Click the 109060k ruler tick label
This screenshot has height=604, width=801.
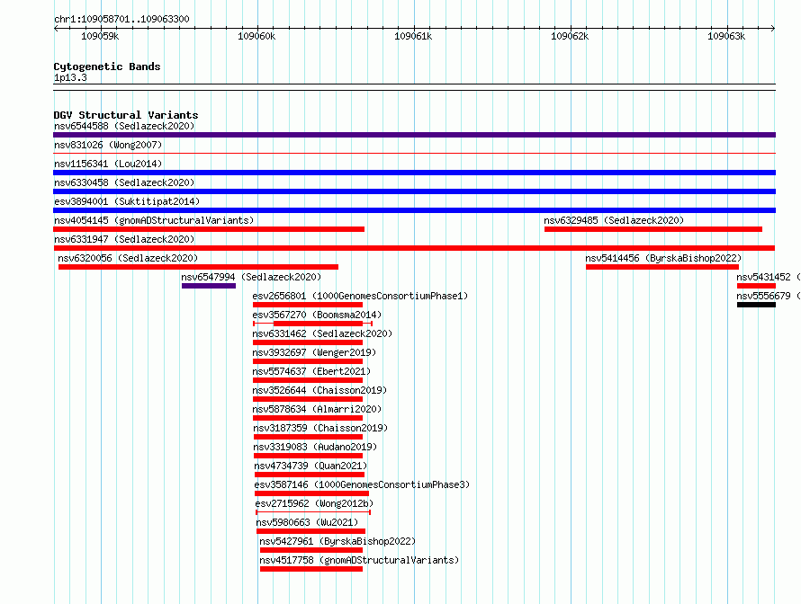click(256, 36)
